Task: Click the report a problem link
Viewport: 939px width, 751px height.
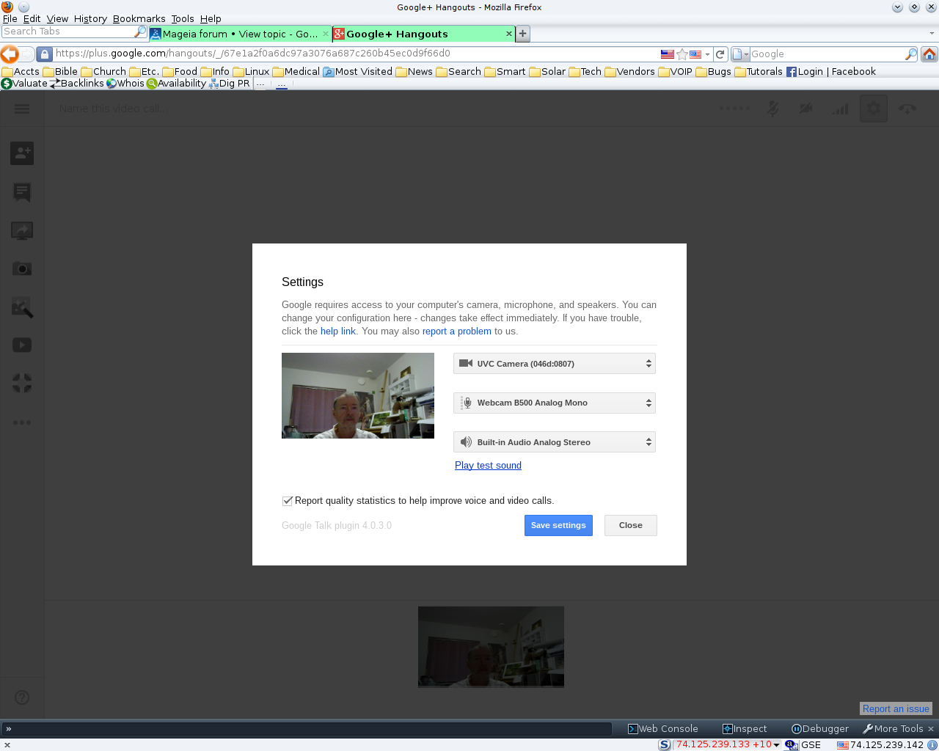Action: click(x=457, y=331)
